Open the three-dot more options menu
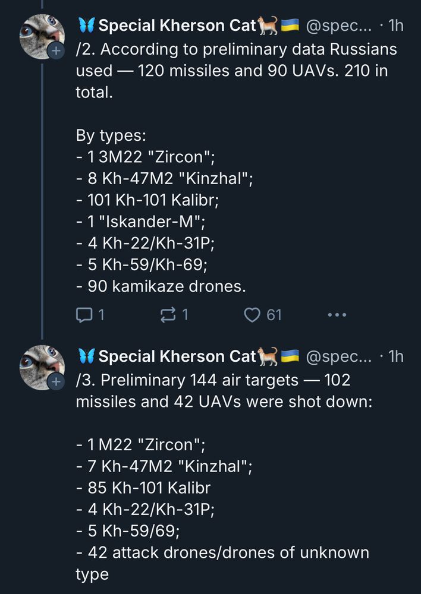This screenshot has width=421, height=594. pyautogui.click(x=337, y=315)
